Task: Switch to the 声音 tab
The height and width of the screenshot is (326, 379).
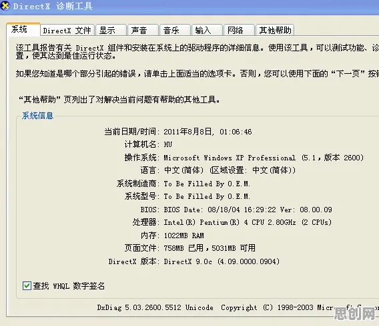Action: (x=143, y=31)
